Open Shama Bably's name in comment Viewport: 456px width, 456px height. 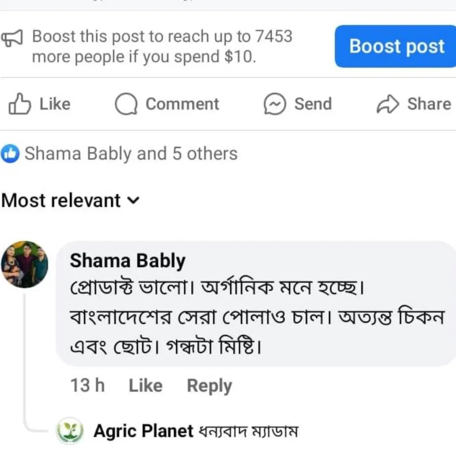(127, 261)
